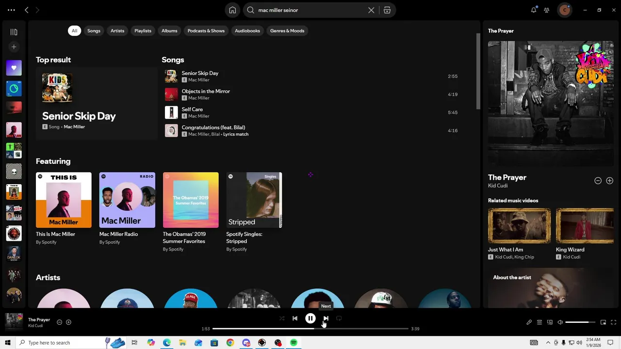Switch to Artists filter

(117, 31)
